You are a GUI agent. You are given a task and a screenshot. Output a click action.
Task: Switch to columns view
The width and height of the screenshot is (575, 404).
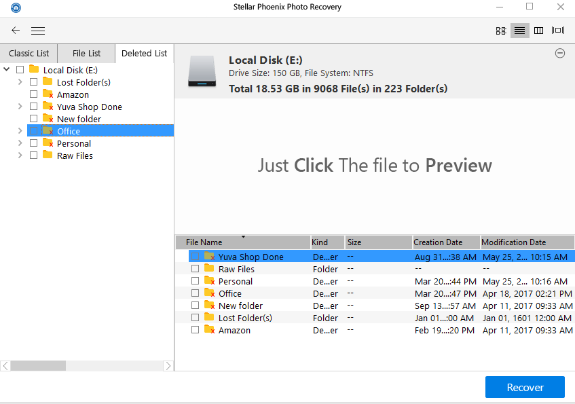tap(539, 31)
